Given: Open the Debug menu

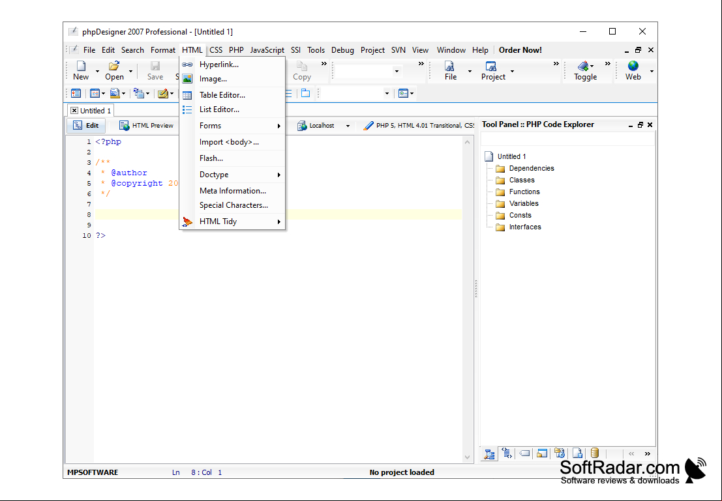Looking at the screenshot, I should coord(342,50).
